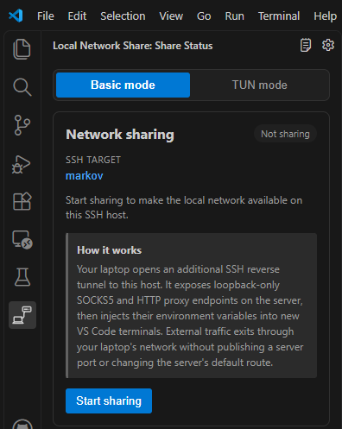The height and width of the screenshot is (429, 342).
Task: Open the Go menu
Action: tap(204, 16)
